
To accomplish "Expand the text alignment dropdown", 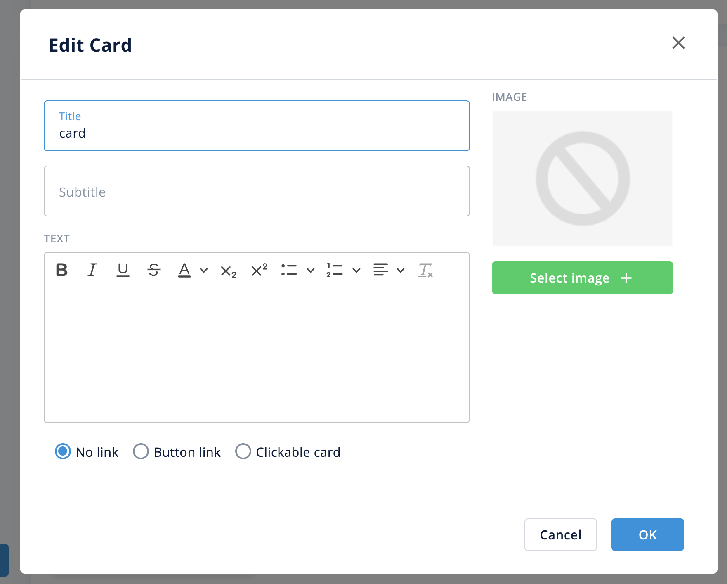I will pyautogui.click(x=401, y=271).
